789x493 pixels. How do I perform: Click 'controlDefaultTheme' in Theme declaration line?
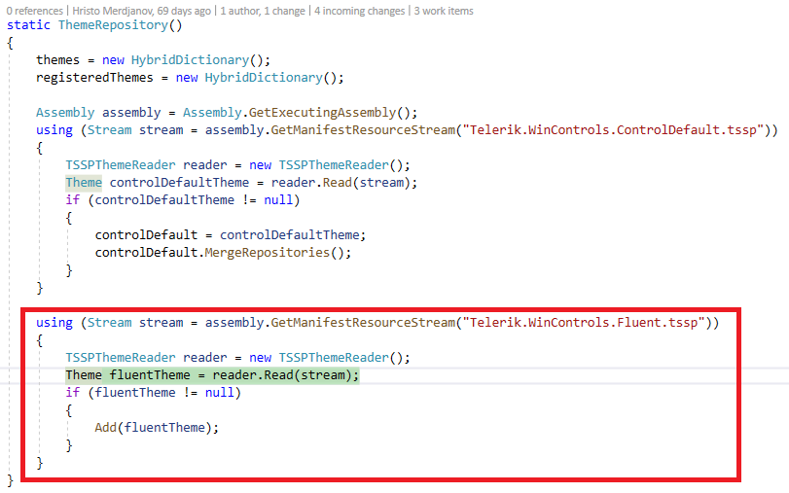click(x=179, y=183)
